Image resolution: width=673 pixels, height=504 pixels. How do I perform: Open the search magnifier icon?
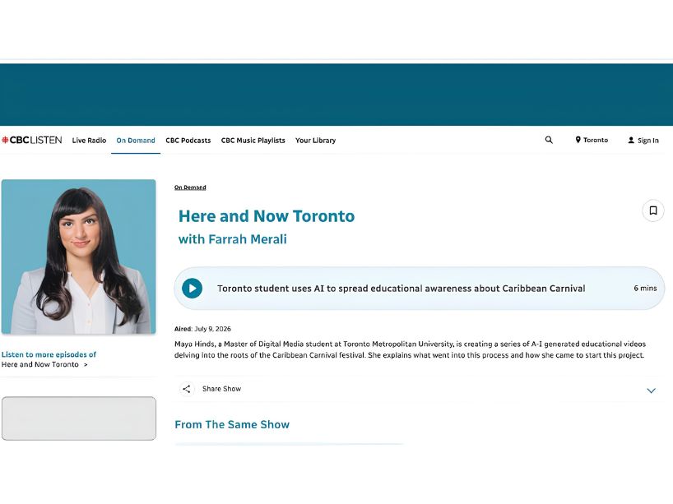[549, 140]
